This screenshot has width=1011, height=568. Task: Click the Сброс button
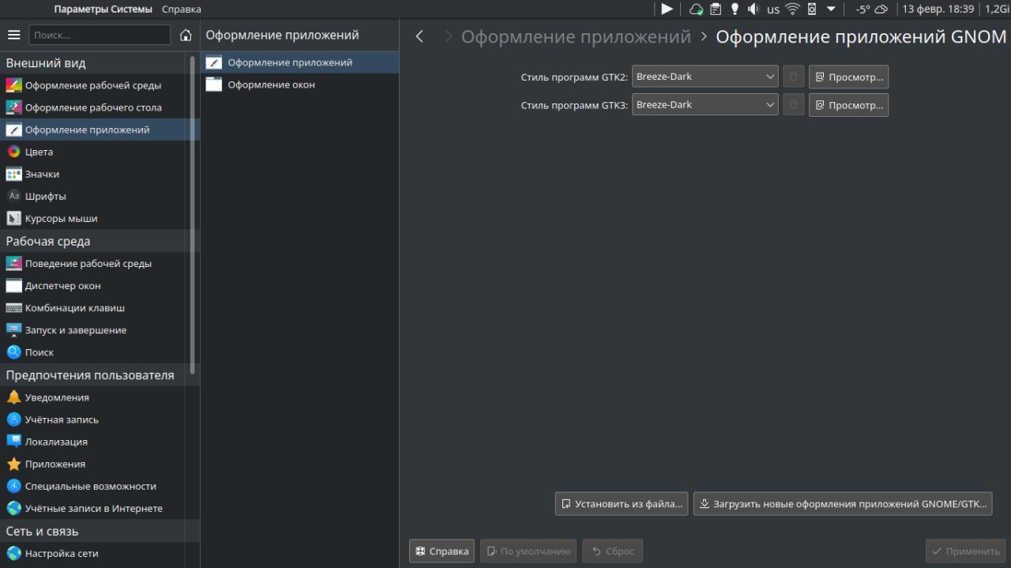coord(613,551)
